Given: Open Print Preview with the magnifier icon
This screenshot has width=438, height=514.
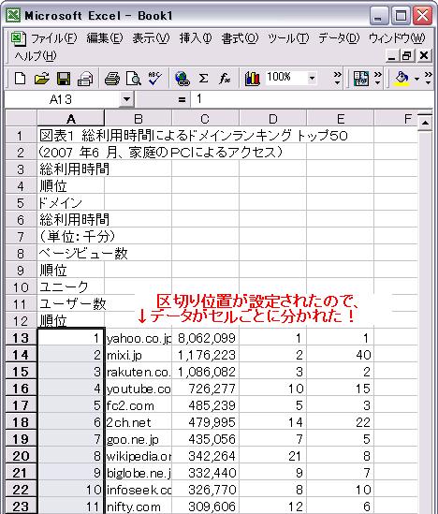Looking at the screenshot, I should click(134, 79).
